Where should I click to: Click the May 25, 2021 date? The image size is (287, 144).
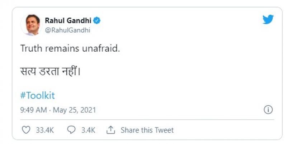coord(75,110)
